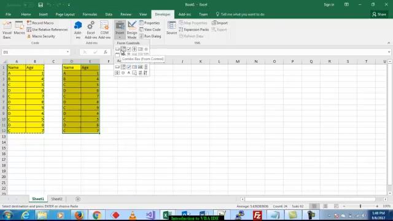Click the zoom slider handle
This screenshot has height=221, width=393.
click(360, 206)
